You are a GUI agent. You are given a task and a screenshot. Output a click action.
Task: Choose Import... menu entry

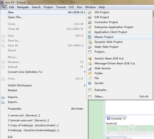[x=44, y=97]
